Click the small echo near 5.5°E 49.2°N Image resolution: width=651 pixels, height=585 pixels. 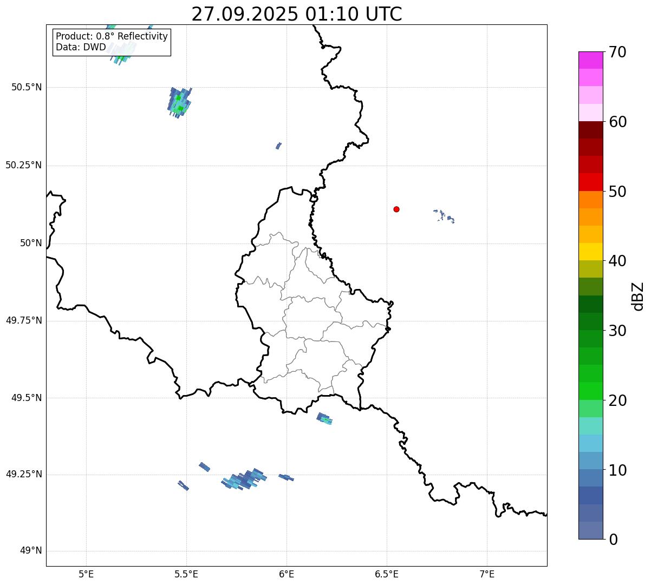coord(184,485)
